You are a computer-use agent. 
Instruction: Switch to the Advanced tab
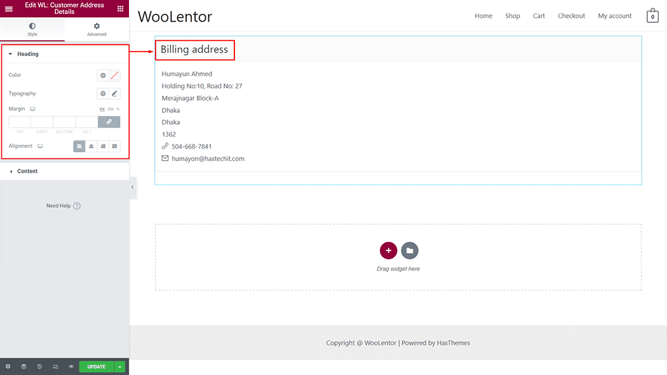click(x=97, y=29)
